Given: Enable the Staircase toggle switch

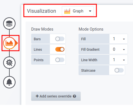Looking at the screenshot, I should [x=119, y=70].
